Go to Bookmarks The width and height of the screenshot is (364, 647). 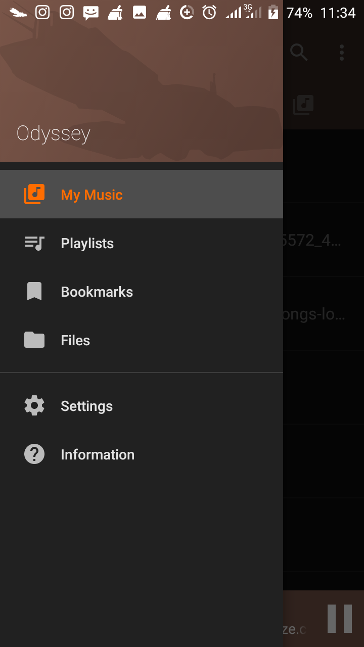[x=142, y=292]
